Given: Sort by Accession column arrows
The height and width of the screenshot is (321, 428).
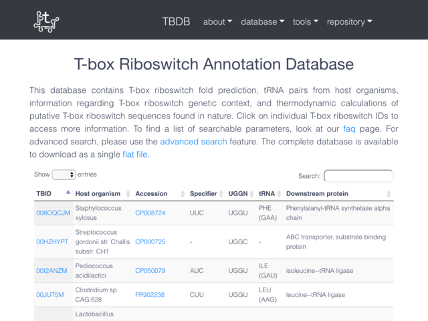Looking at the screenshot, I should click(183, 194).
